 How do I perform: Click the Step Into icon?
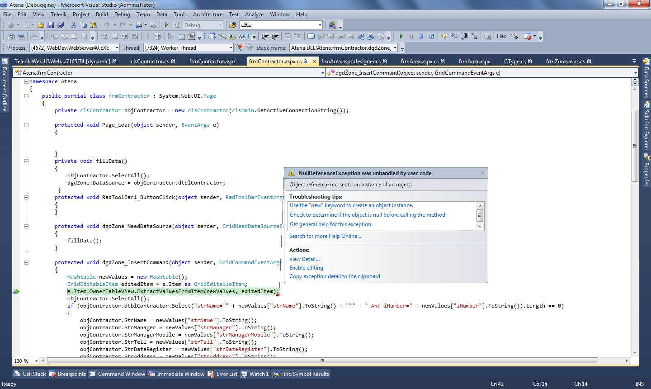(x=454, y=36)
